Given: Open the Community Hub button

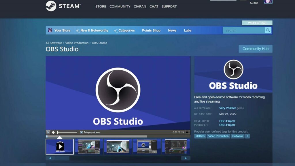Looking at the screenshot, I should pos(255,49).
